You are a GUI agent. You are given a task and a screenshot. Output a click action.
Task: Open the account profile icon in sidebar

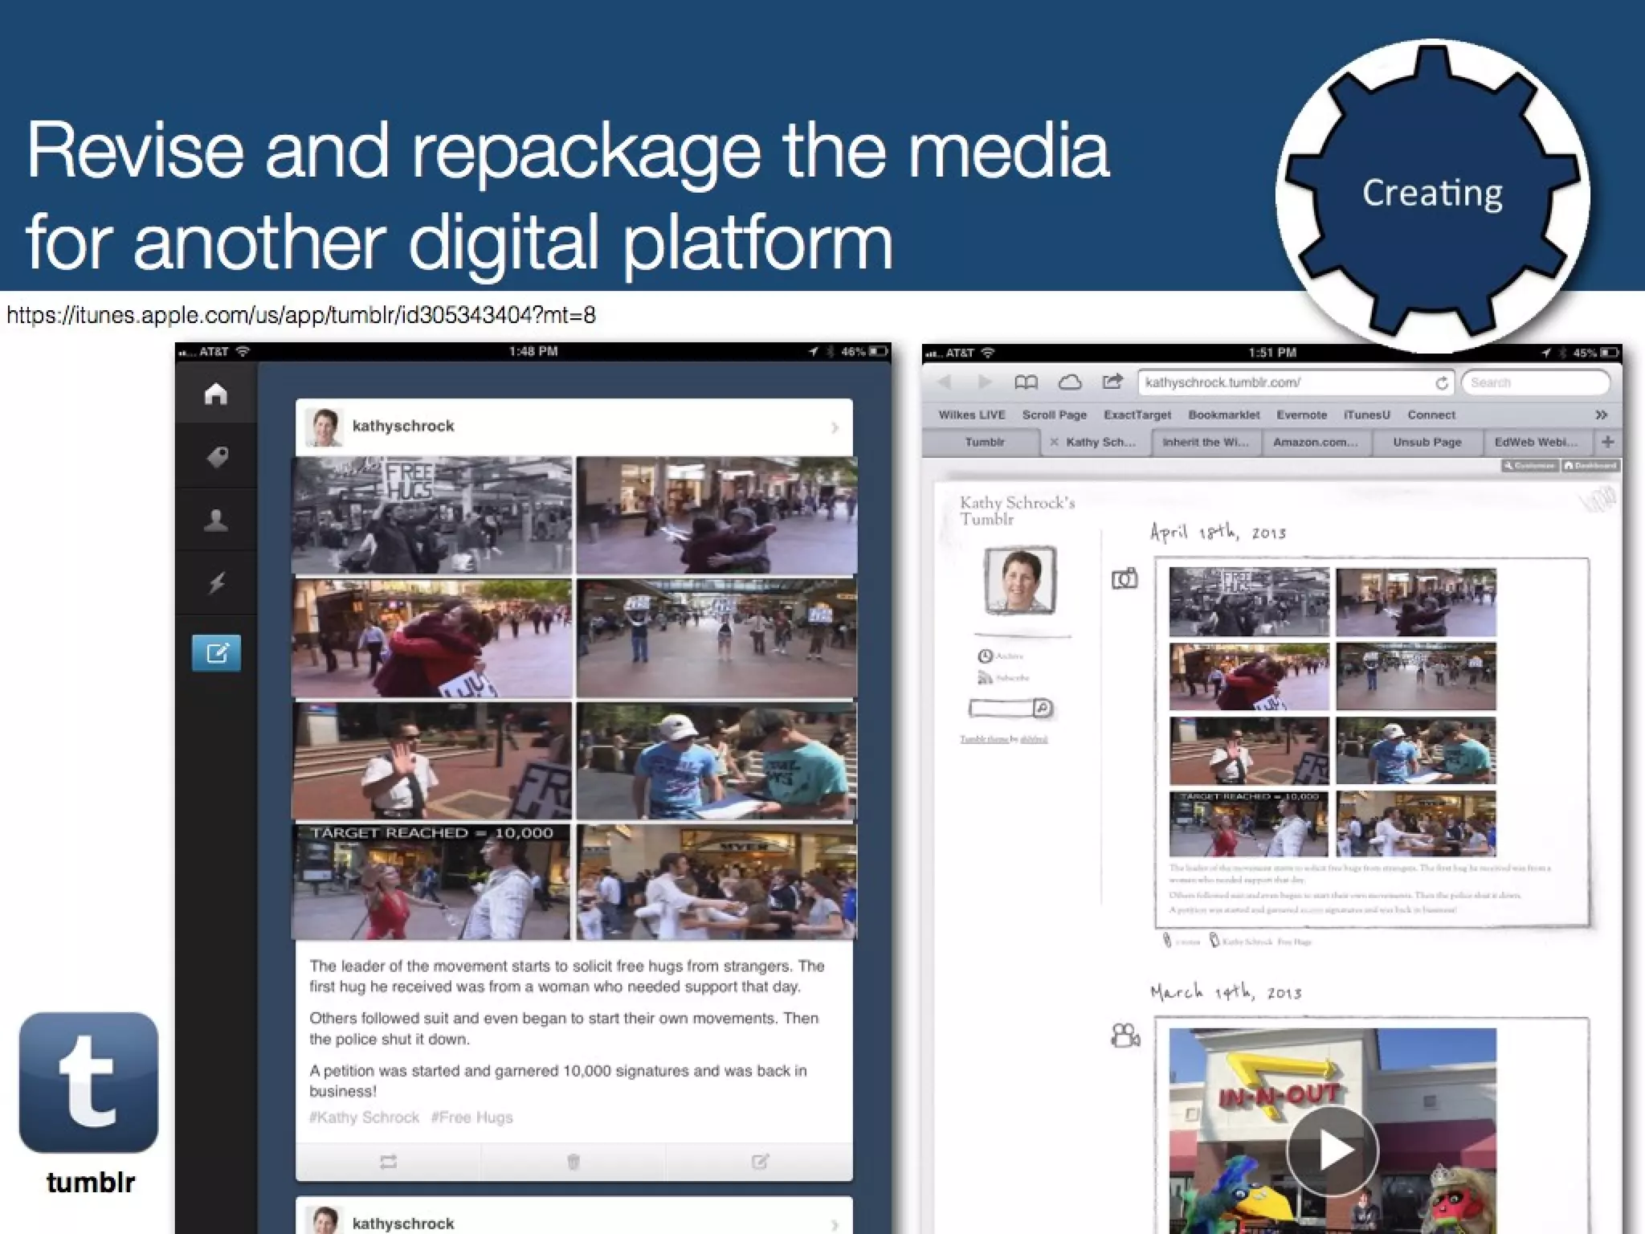[x=216, y=521]
